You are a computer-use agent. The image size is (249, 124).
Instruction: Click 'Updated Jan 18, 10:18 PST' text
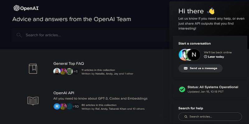[x=205, y=92]
